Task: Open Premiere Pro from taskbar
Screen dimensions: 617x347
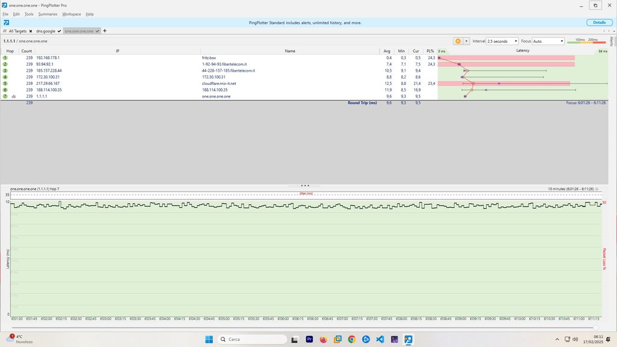Action: click(310, 340)
